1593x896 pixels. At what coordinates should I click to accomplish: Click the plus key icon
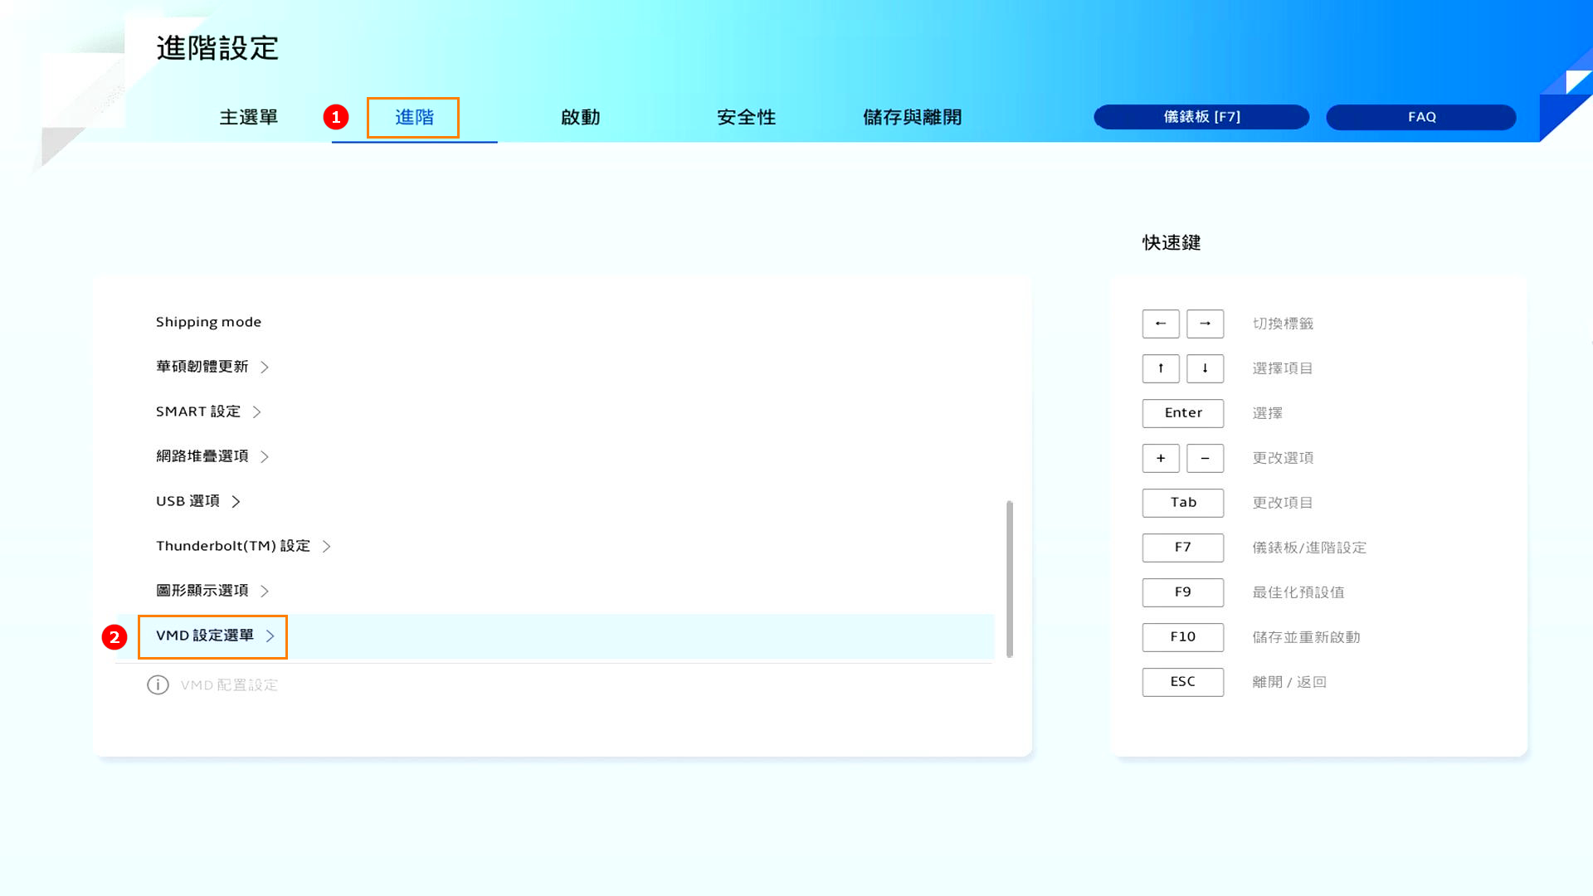[1160, 458]
